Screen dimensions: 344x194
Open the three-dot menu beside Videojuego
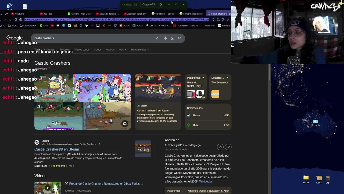50,69
